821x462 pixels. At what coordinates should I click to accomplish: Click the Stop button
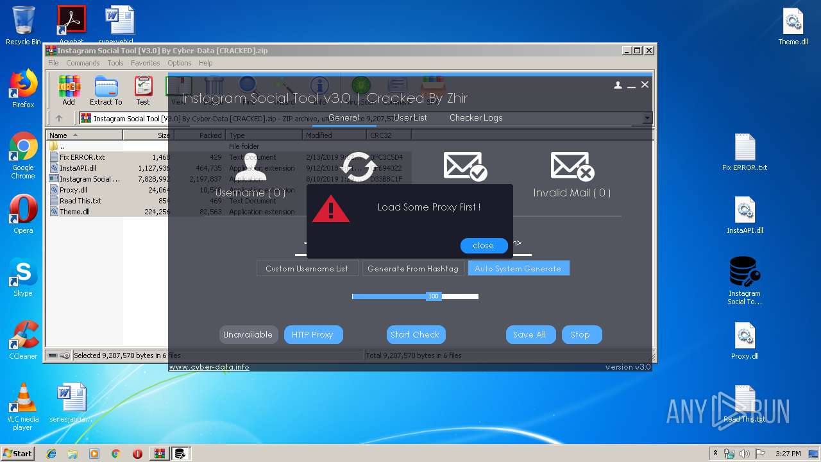(x=581, y=334)
